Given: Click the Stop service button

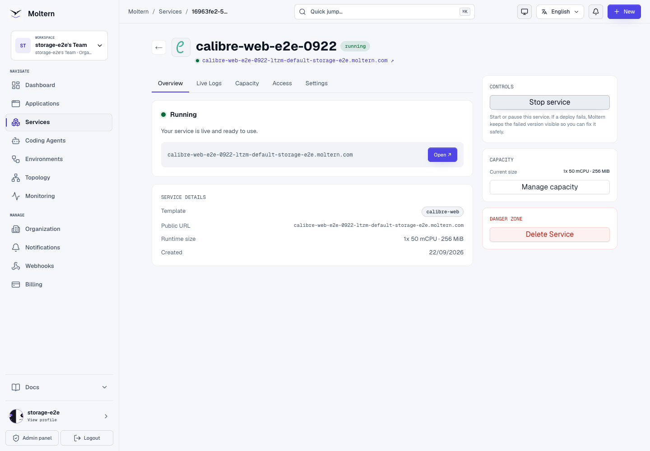Looking at the screenshot, I should click(550, 102).
